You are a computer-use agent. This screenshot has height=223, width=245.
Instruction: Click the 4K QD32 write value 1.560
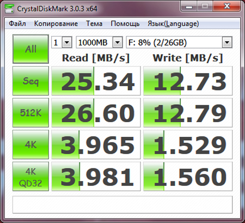[188, 176]
